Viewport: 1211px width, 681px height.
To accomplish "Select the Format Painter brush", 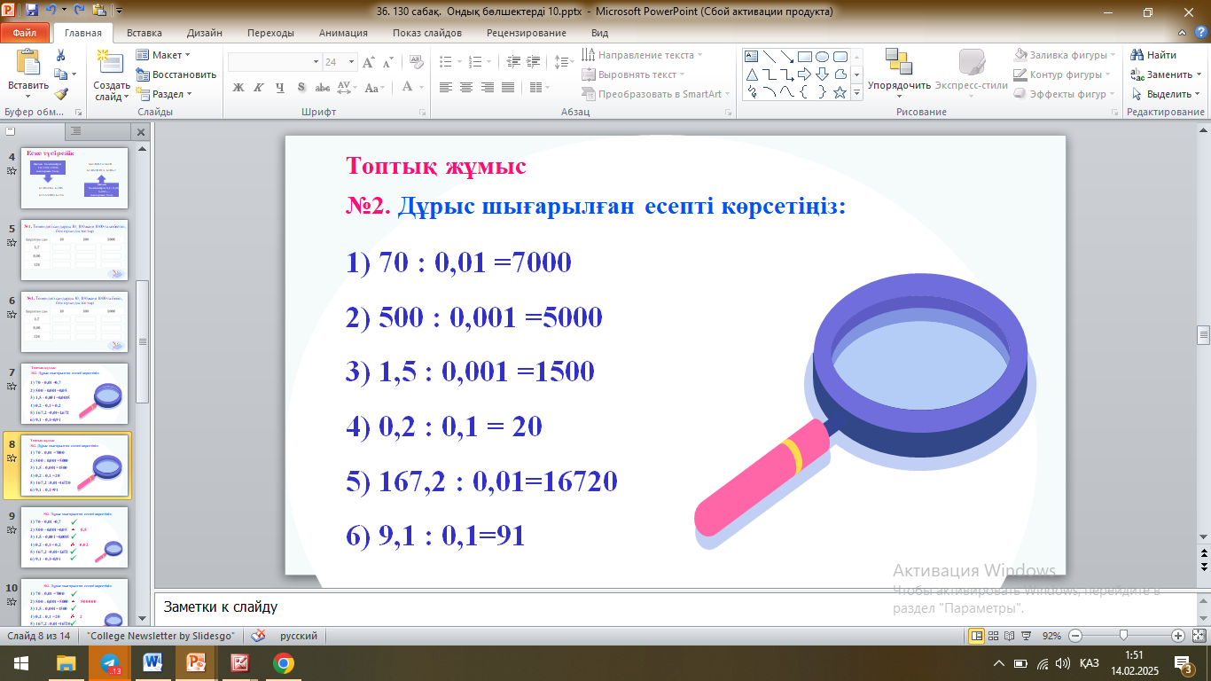I will point(60,94).
